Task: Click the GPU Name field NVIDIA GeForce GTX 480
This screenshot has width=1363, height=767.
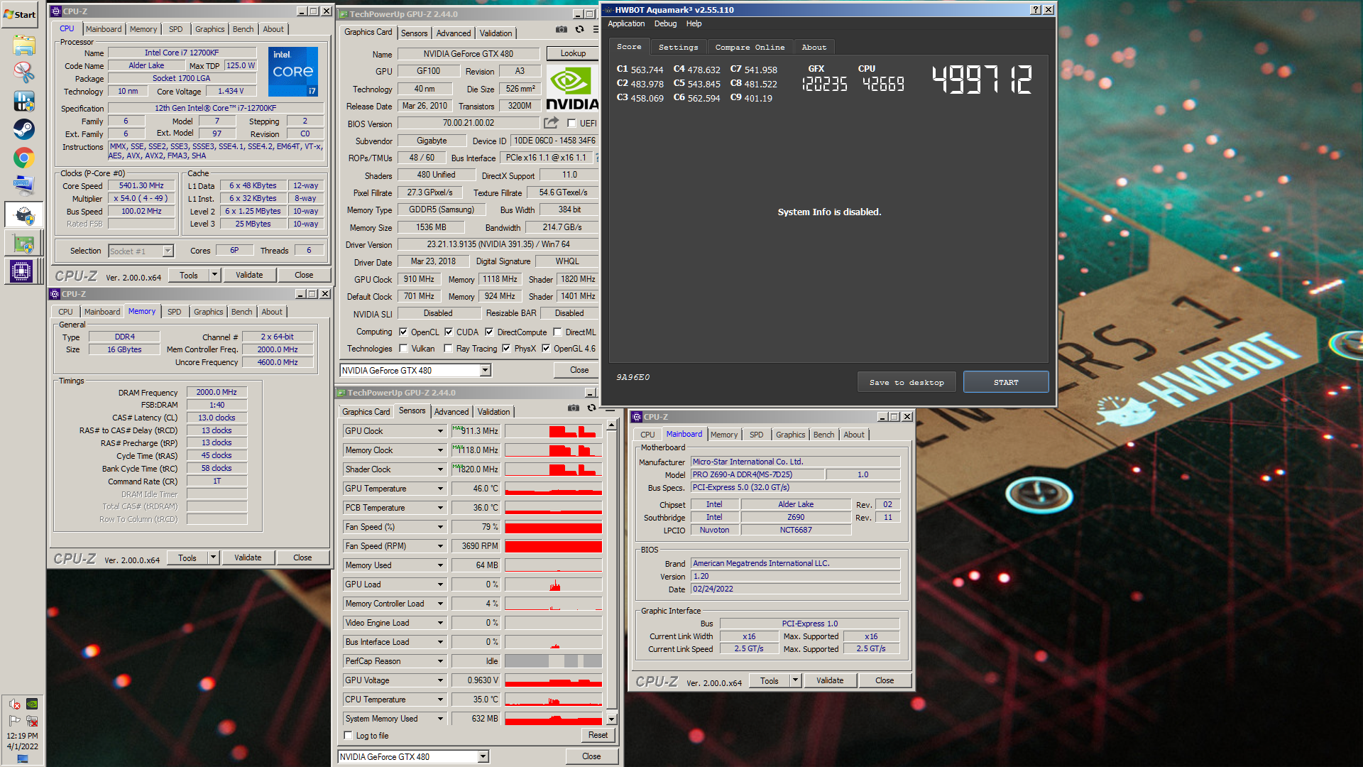Action: tap(469, 54)
